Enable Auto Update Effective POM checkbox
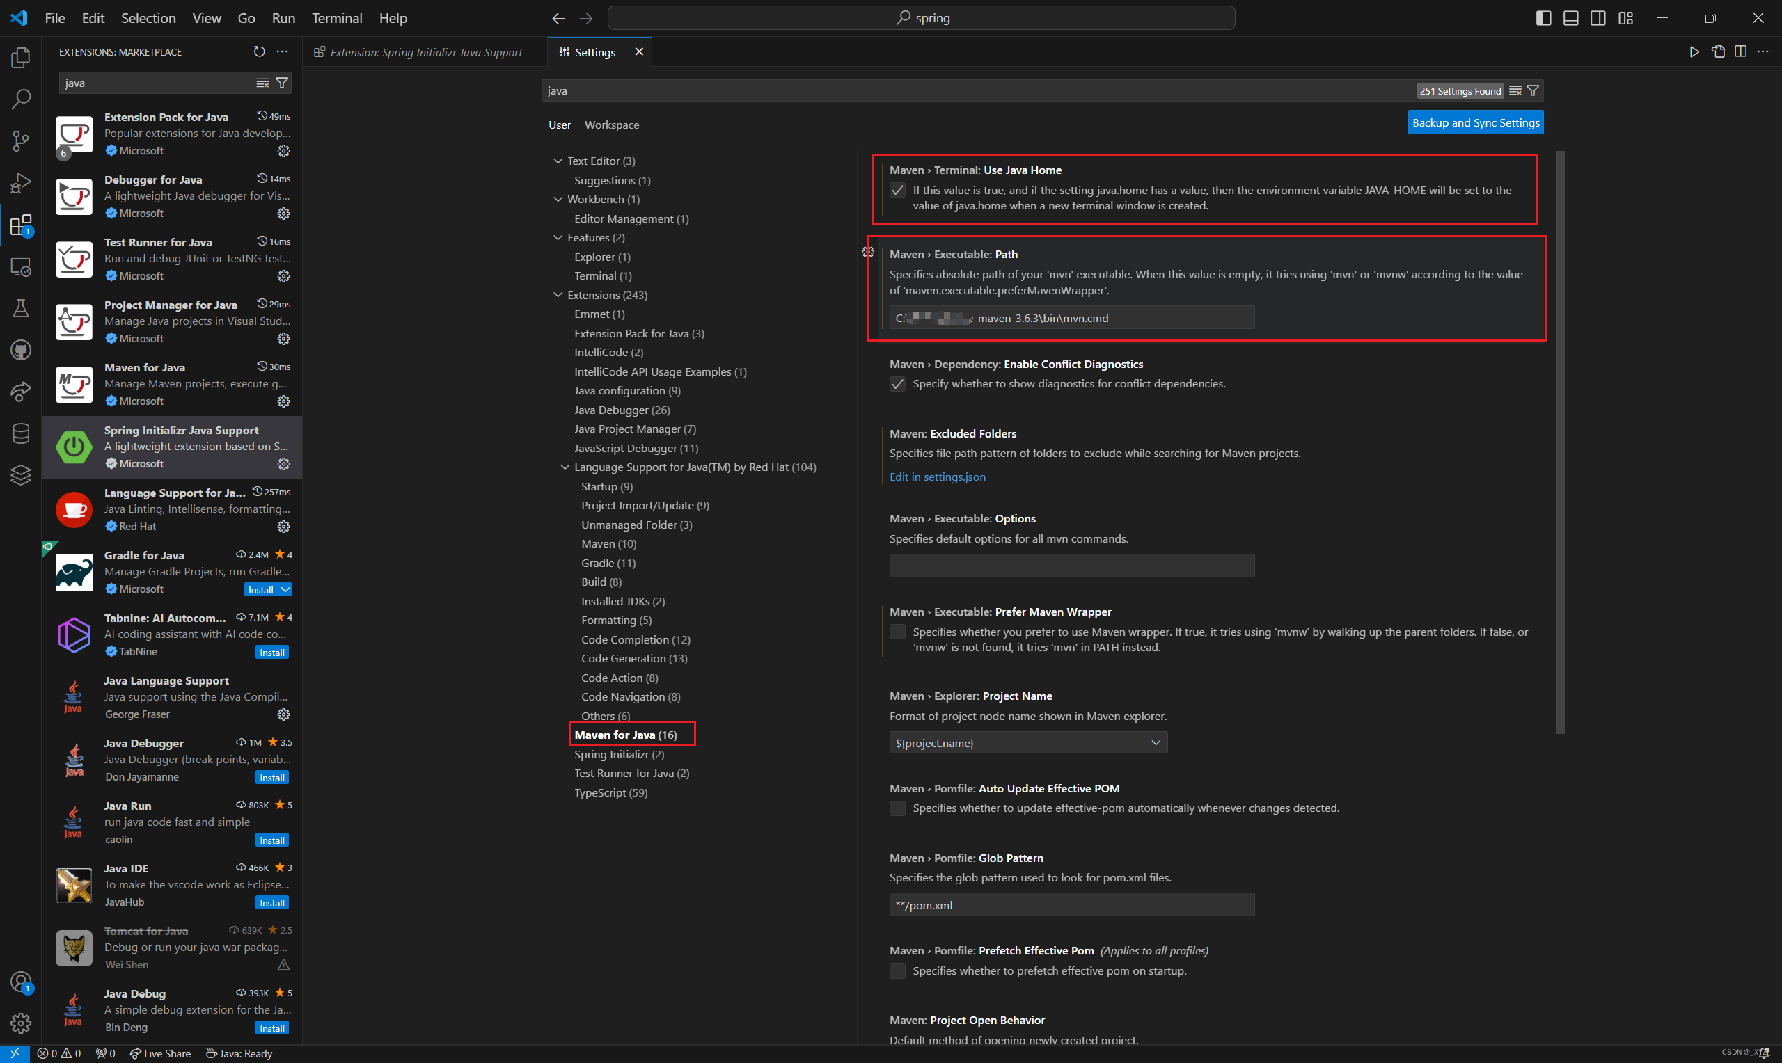This screenshot has height=1063, width=1782. pyautogui.click(x=897, y=808)
